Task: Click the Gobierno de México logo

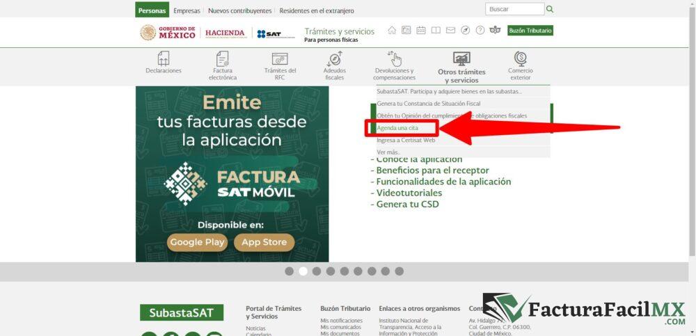Action: (168, 33)
